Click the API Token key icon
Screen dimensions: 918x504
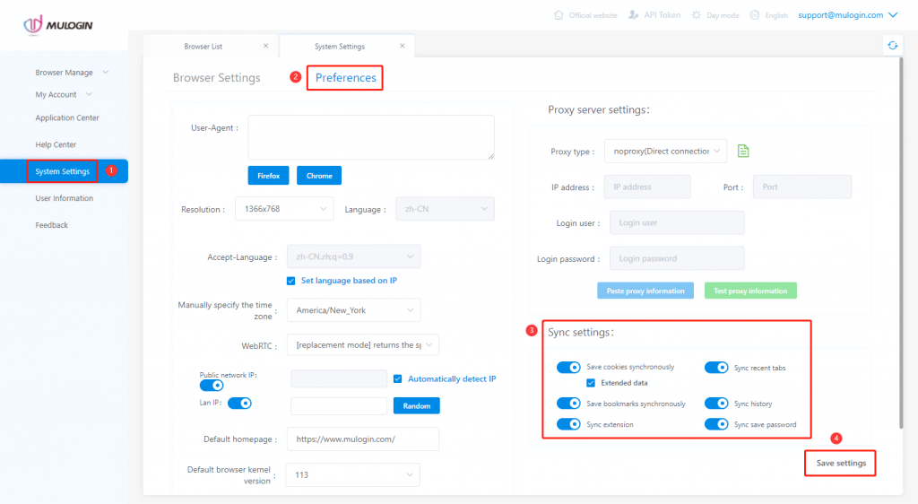634,15
